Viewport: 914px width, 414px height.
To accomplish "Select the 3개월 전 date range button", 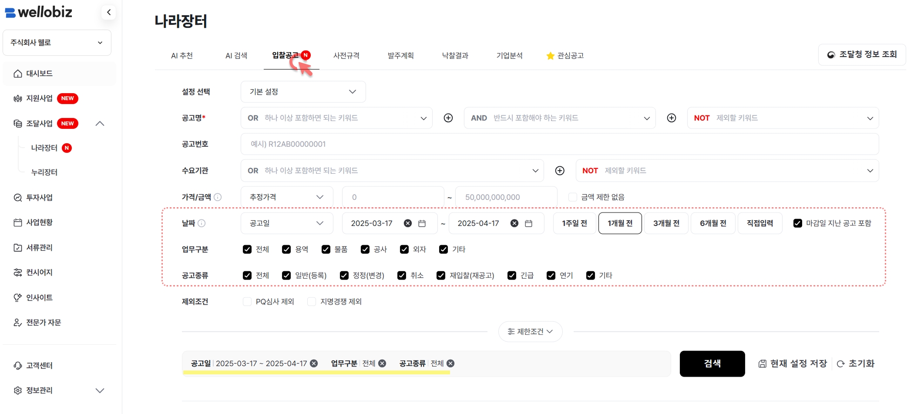I will (666, 223).
